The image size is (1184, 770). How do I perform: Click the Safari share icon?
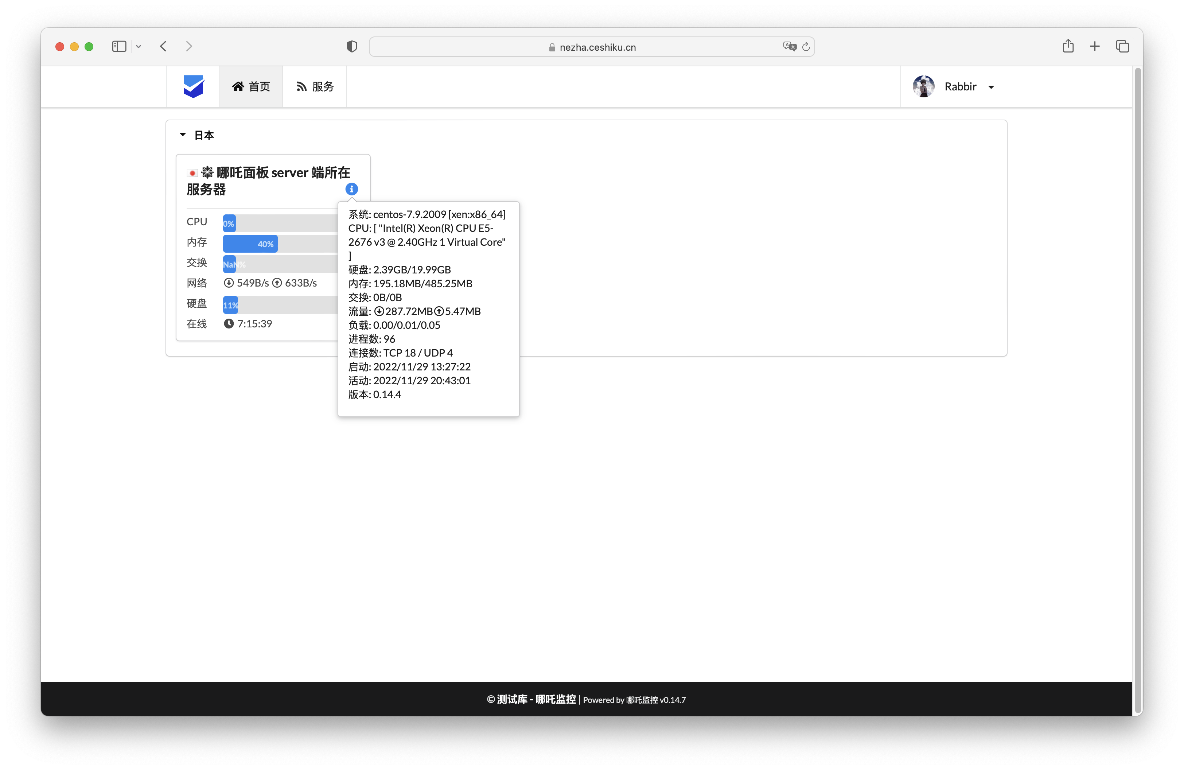click(x=1068, y=46)
